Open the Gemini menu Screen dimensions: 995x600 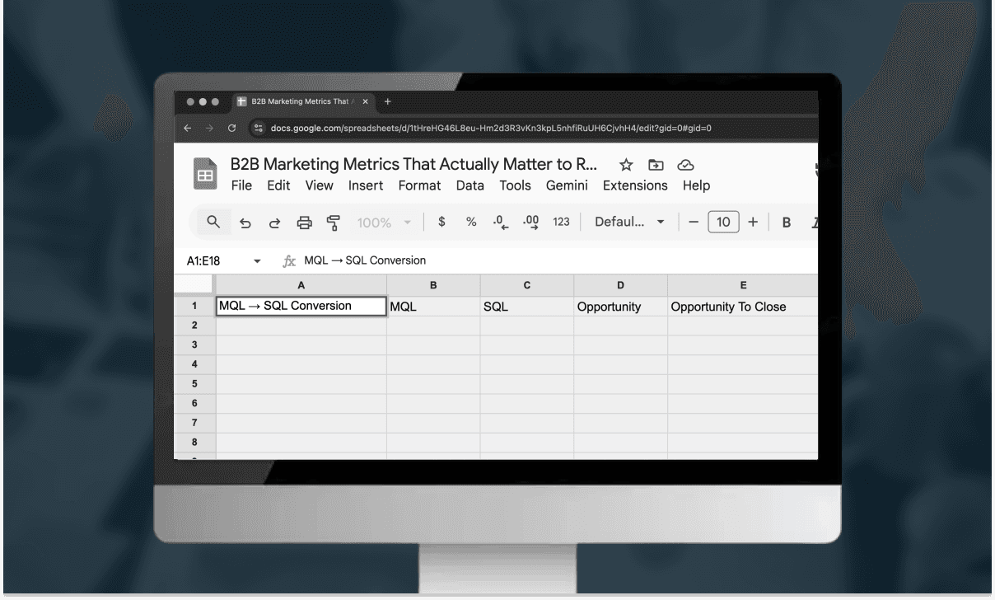[x=567, y=185]
